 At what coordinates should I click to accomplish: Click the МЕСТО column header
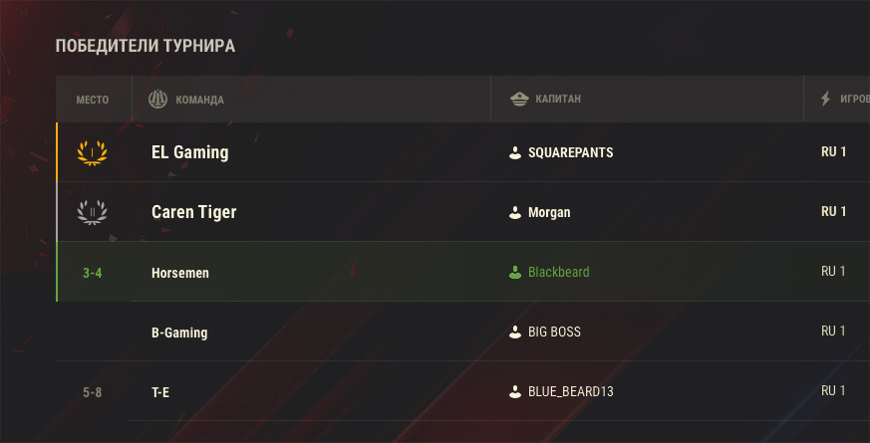point(93,100)
